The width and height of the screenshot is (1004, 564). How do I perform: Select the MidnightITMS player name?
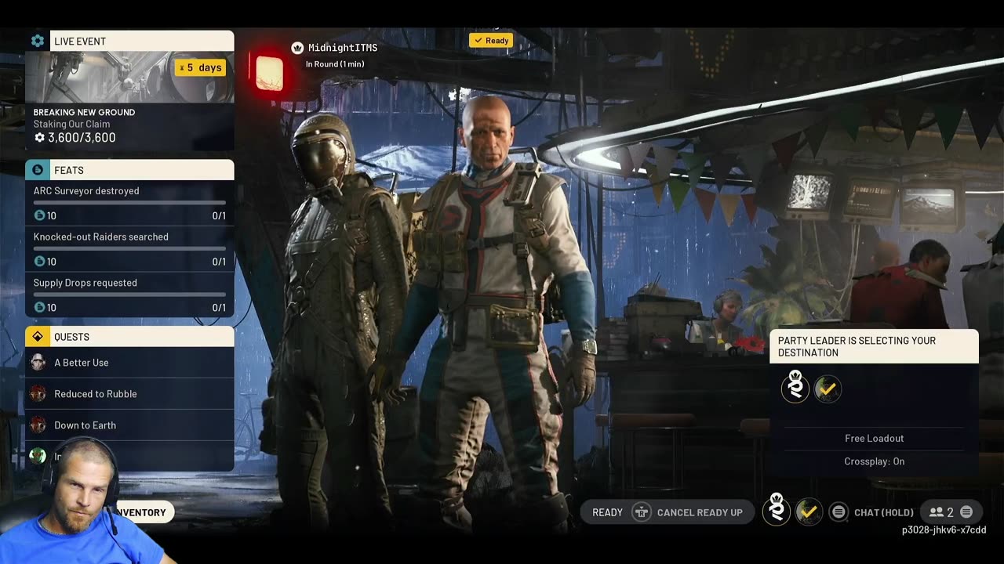click(343, 48)
